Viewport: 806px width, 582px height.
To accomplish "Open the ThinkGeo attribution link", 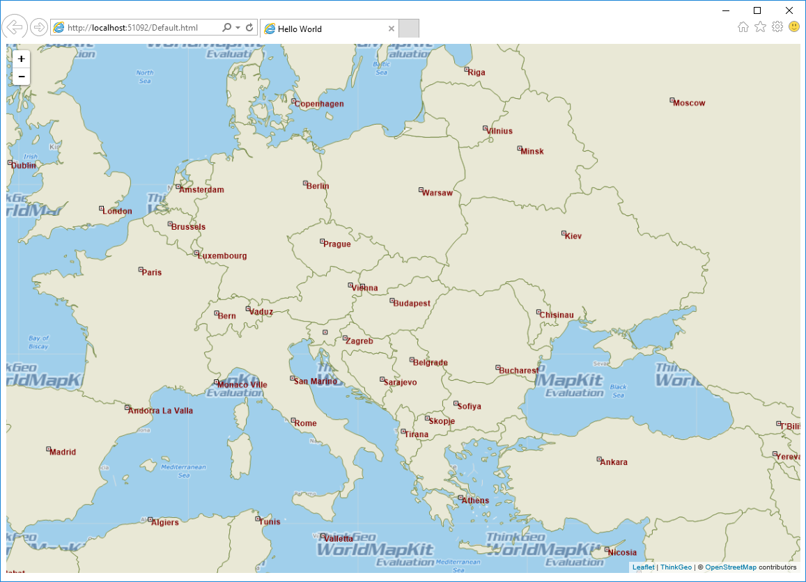I will [676, 567].
